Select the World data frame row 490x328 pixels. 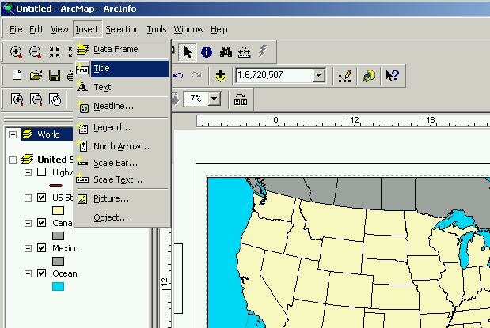47,134
